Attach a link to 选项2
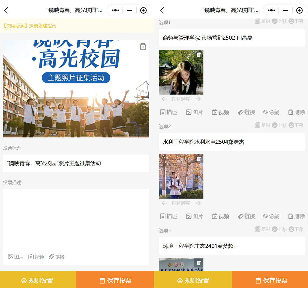308x288 pixels. pos(246,216)
